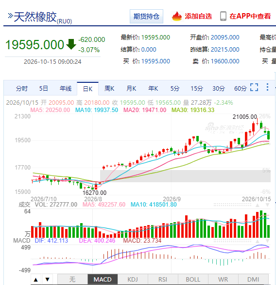Click the up triangle indicator button
This screenshot has height=285, width=276.
click(x=36, y=279)
